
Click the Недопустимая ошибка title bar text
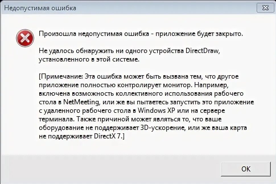tap(40, 8)
